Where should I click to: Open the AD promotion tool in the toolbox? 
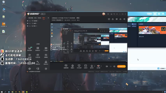click(46, 49)
